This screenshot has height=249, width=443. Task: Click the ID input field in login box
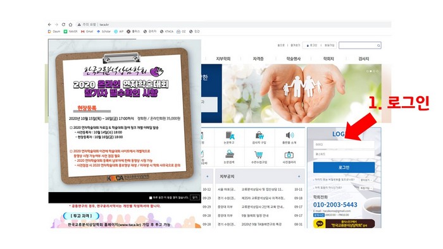coord(344,144)
